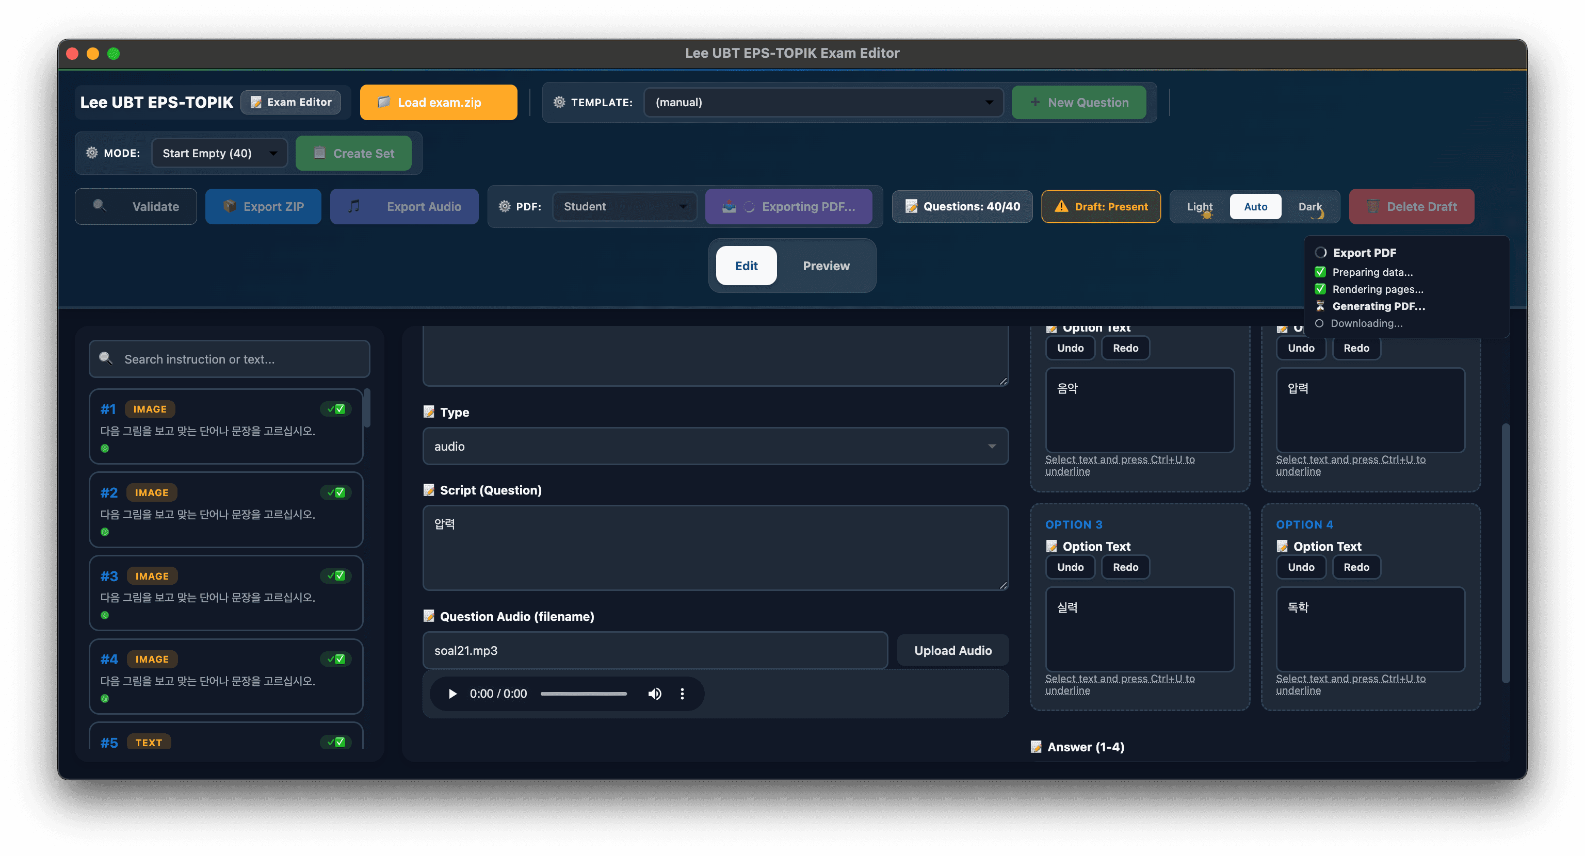Open the Template (manual) dropdown

pyautogui.click(x=822, y=102)
